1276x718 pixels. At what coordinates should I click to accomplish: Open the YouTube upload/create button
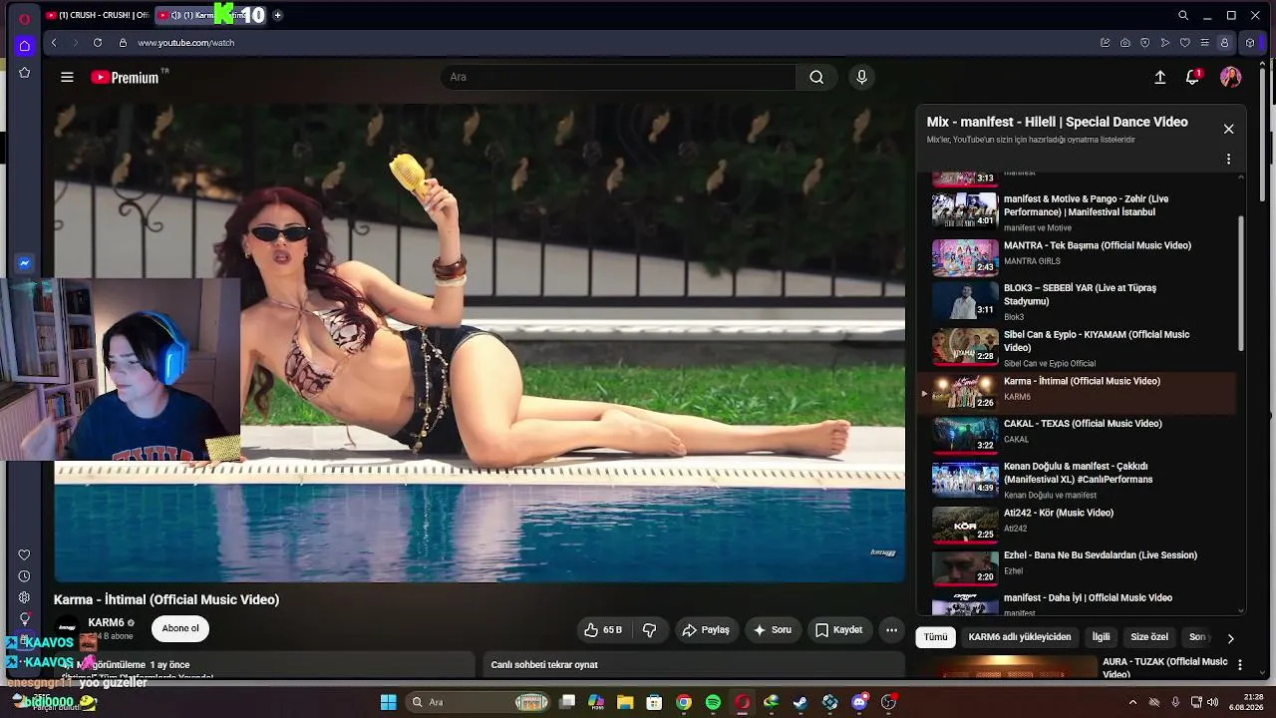tap(1160, 77)
